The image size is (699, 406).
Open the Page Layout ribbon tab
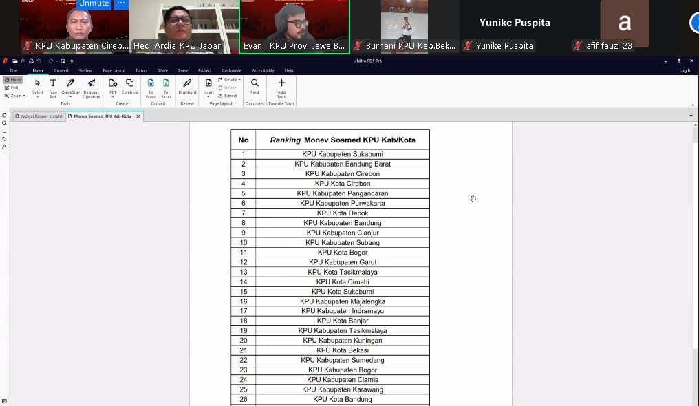click(114, 70)
